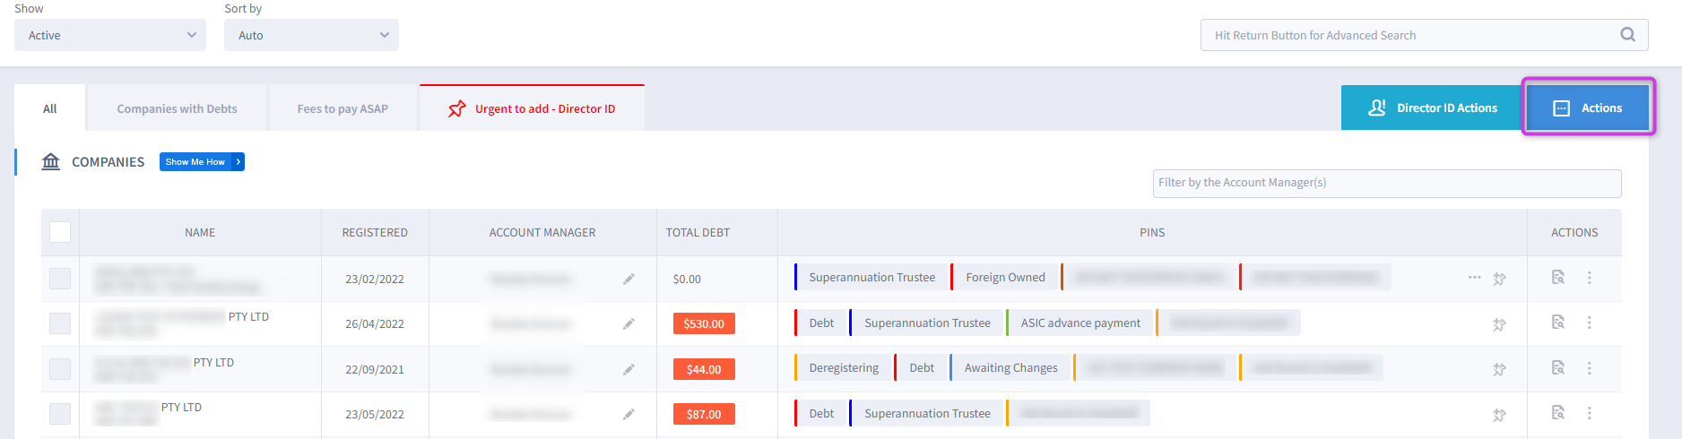1682x439 pixels.
Task: Edit account manager in the 23/05/2022 row
Action: coord(629,414)
